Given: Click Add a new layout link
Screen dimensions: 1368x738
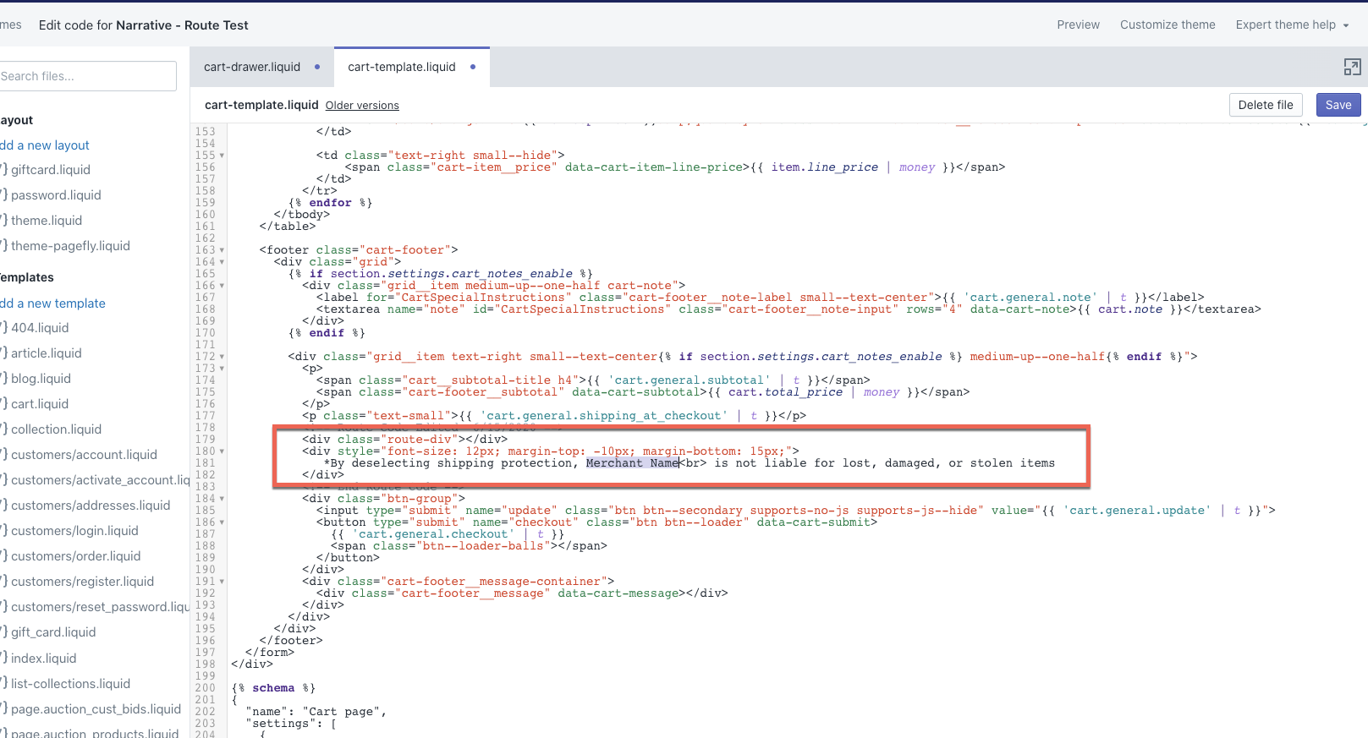Looking at the screenshot, I should tap(44, 145).
